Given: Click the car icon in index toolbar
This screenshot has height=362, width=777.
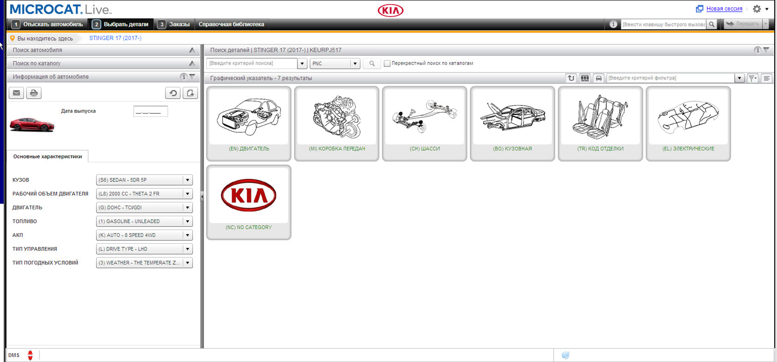Looking at the screenshot, I should pos(598,78).
